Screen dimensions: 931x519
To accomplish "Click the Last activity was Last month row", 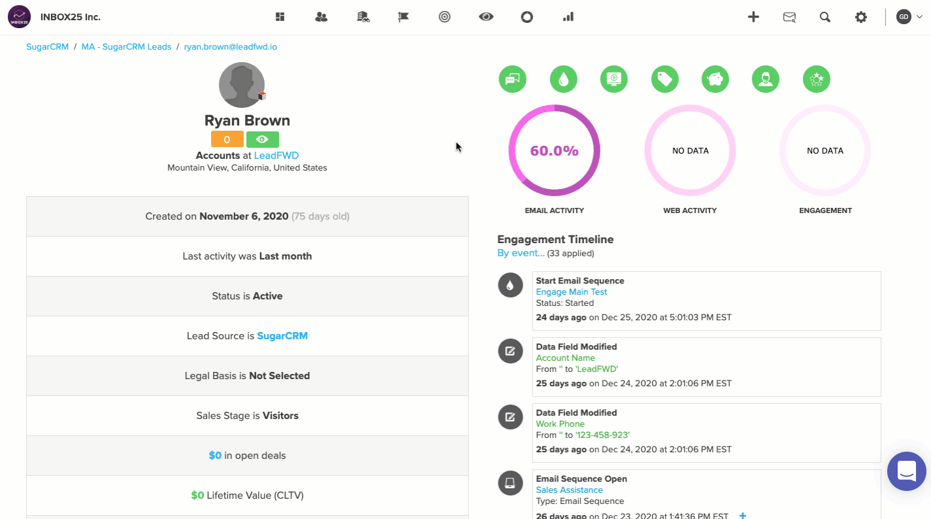I will pyautogui.click(x=247, y=256).
